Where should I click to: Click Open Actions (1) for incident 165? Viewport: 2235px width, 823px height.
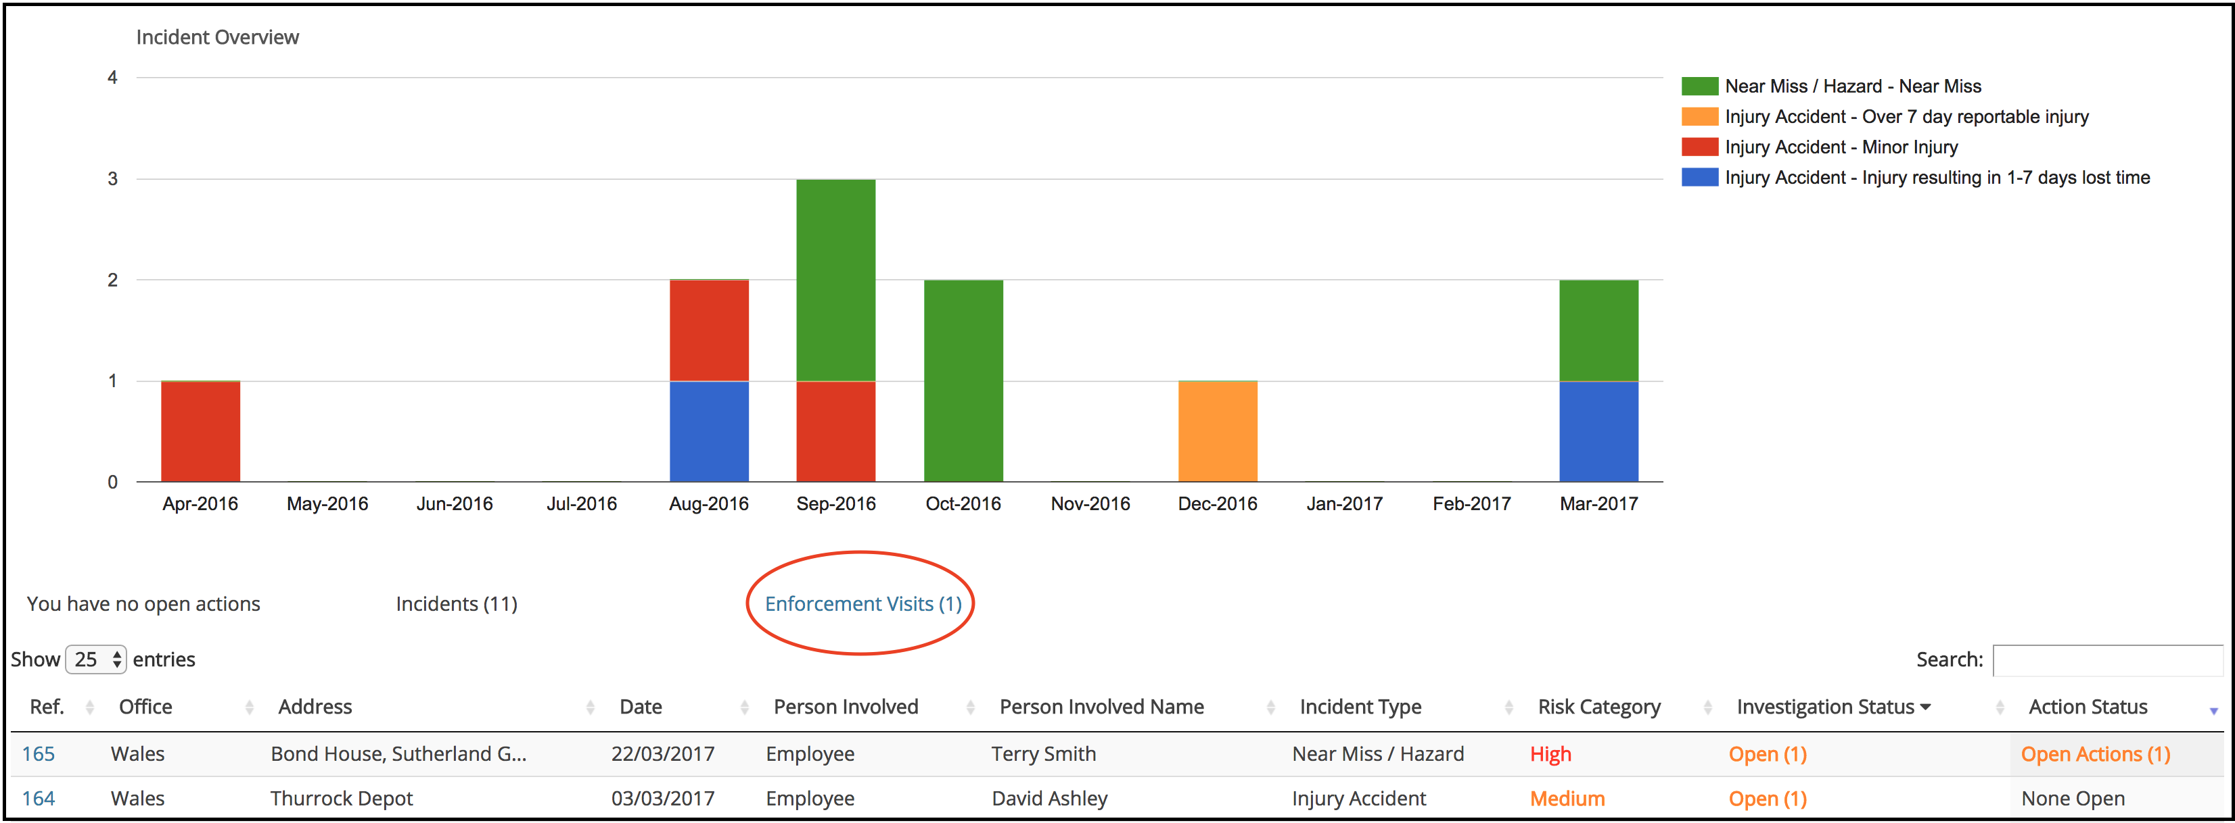click(x=2094, y=753)
